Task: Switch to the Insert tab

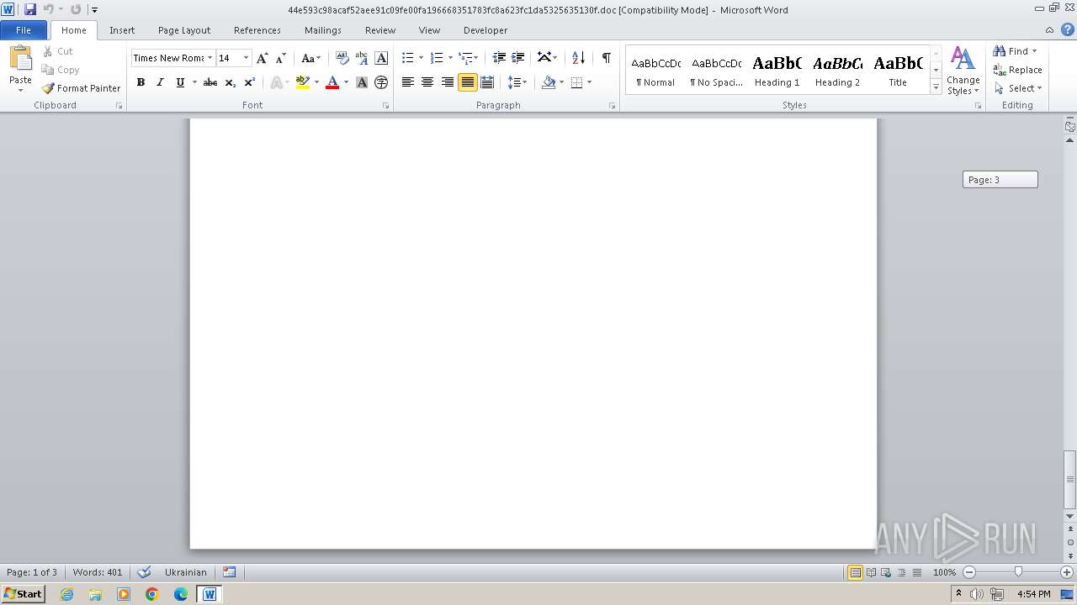Action: click(x=122, y=30)
